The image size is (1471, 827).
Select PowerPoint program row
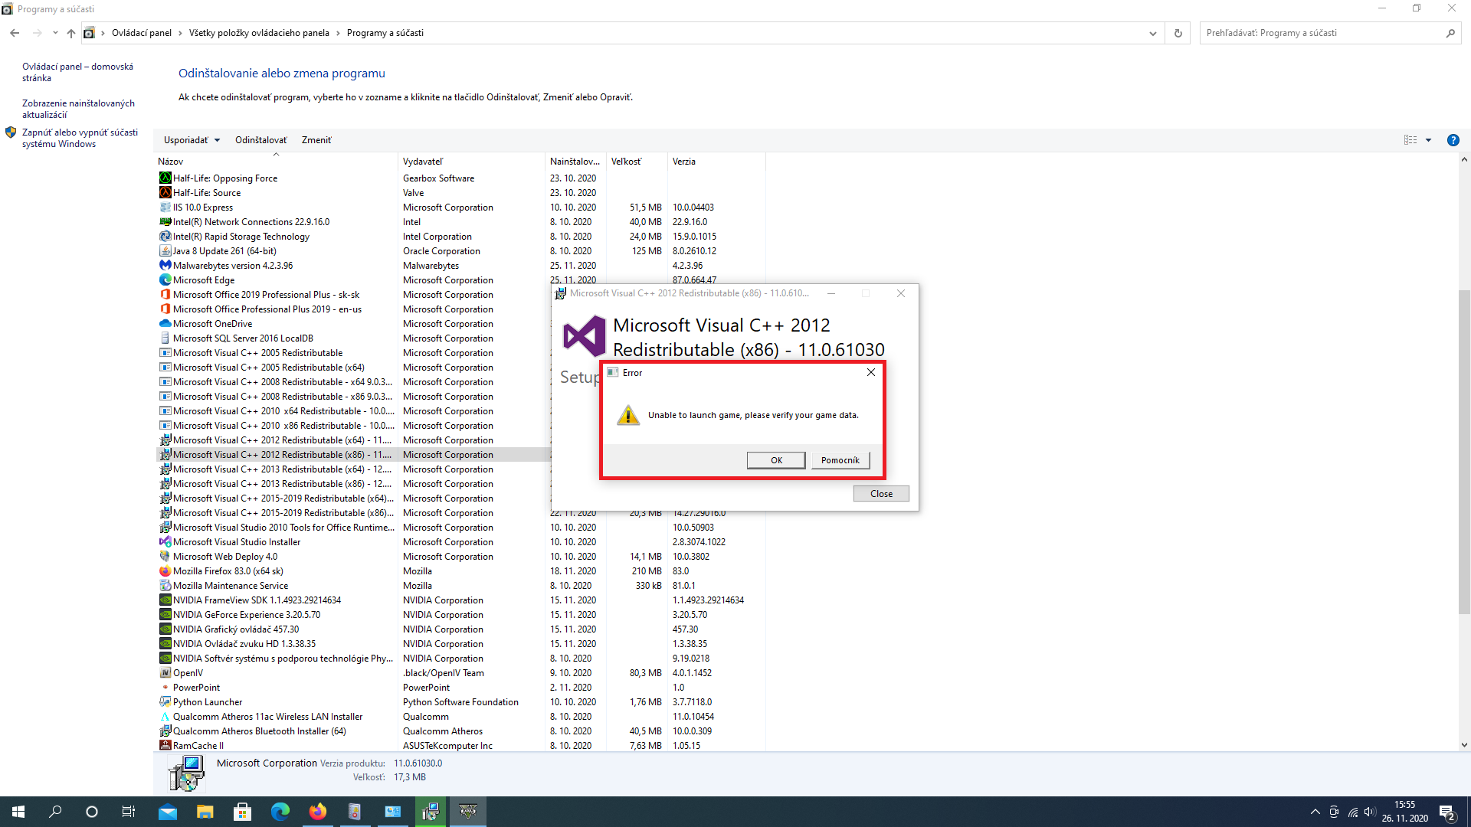[461, 688]
